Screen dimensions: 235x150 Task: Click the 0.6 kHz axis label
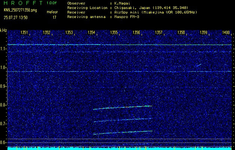(3, 142)
